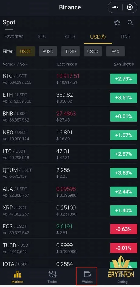Sort the list by Name arrow
Image resolution: width=140 pixels, height=287 pixels.
[x=15, y=64]
